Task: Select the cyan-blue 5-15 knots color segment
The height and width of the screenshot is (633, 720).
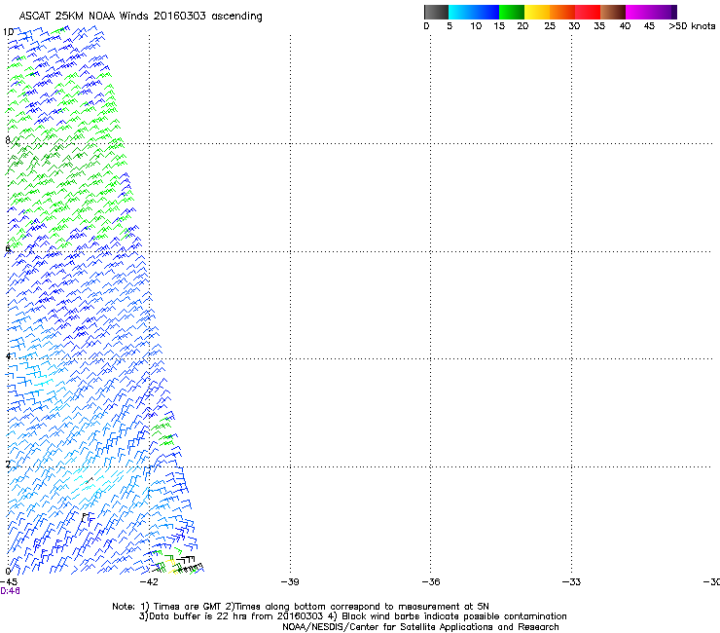Action: coord(474,12)
